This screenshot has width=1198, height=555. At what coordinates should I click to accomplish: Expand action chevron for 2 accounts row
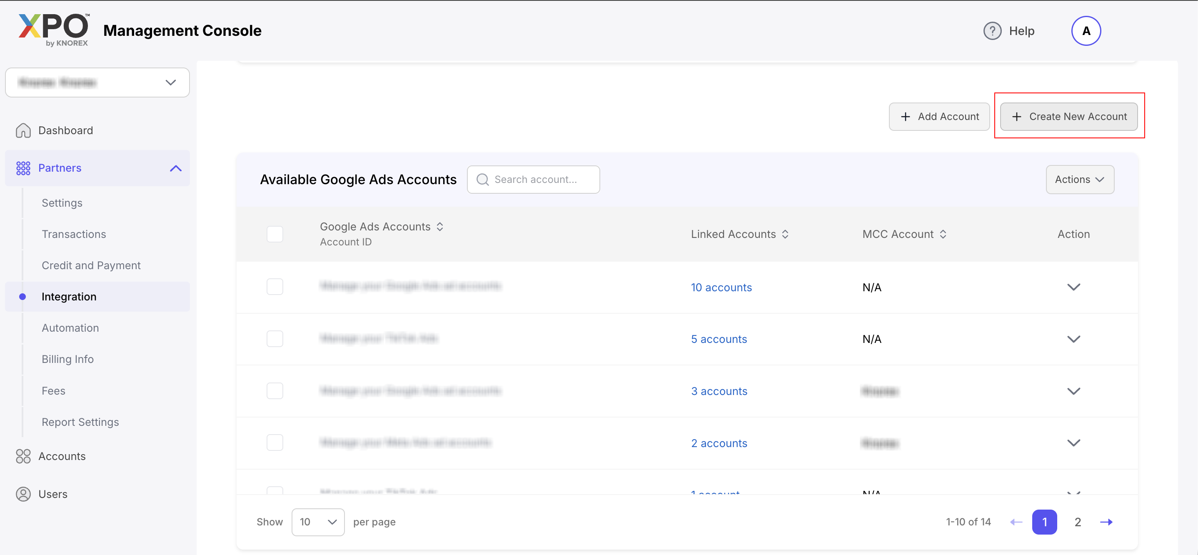1073,443
